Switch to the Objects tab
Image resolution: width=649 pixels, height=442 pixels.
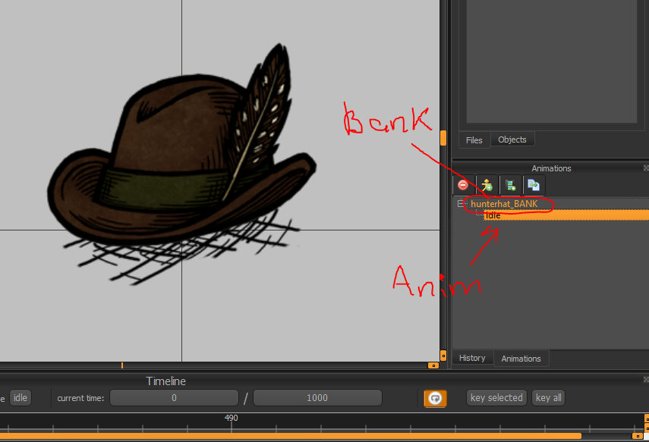(x=512, y=139)
